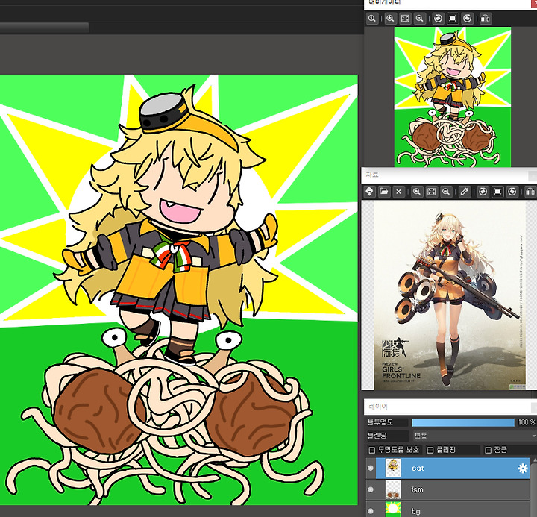Screen dimensions: 537x517
Task: Click the document tab above the canvas
Action: 45,28
